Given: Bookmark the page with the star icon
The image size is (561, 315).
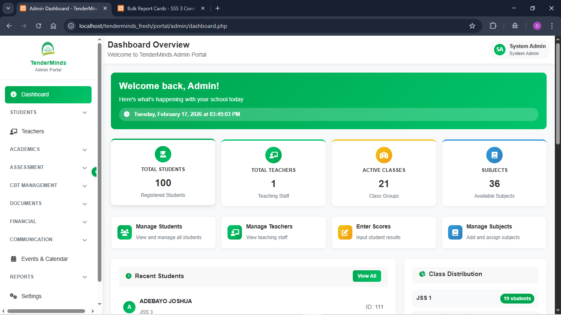Looking at the screenshot, I should [x=472, y=25].
